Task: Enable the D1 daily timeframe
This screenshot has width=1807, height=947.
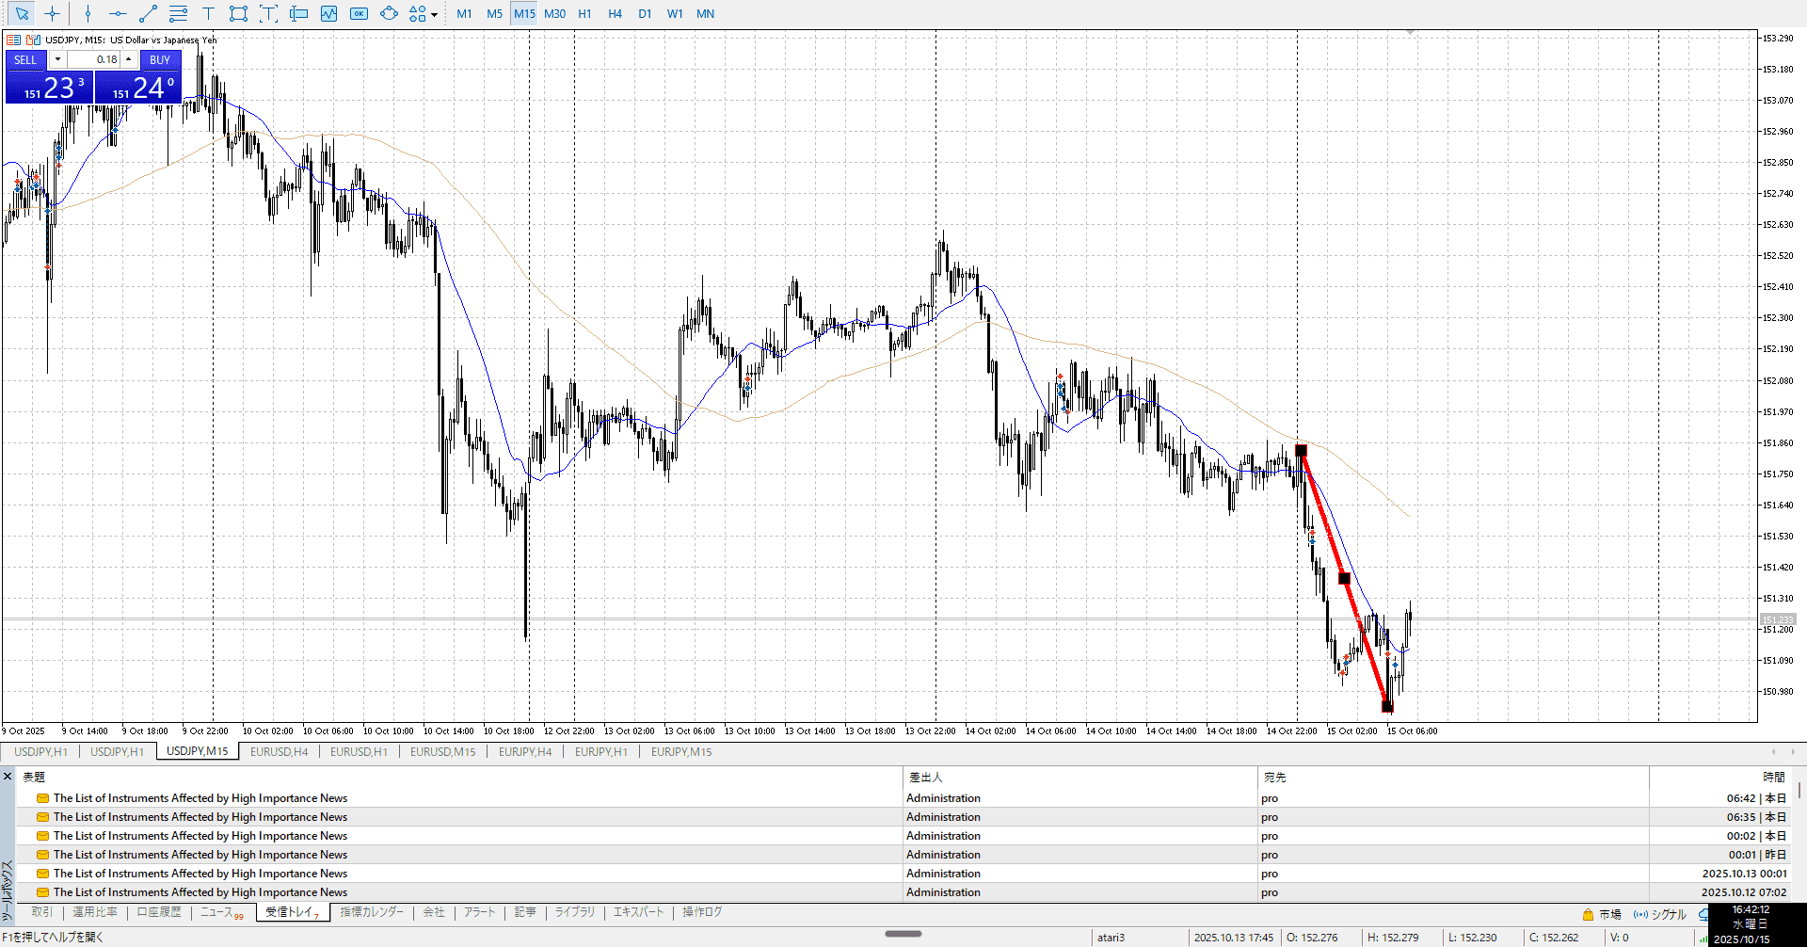Action: tap(645, 14)
